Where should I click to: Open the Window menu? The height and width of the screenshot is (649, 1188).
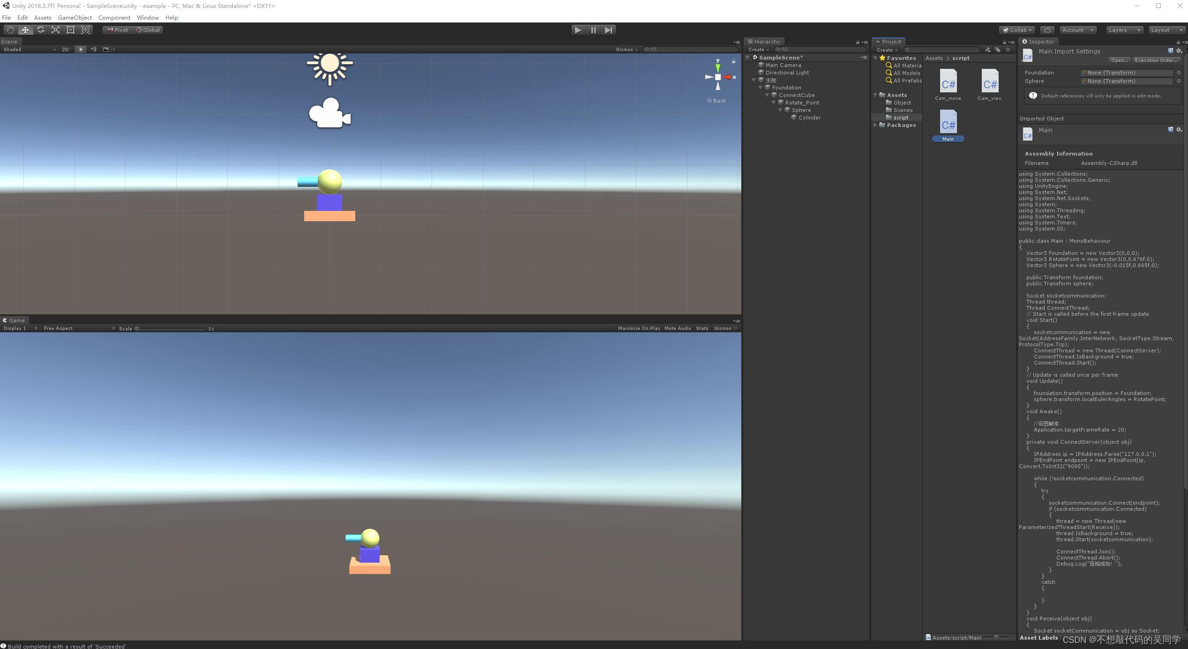click(x=148, y=18)
